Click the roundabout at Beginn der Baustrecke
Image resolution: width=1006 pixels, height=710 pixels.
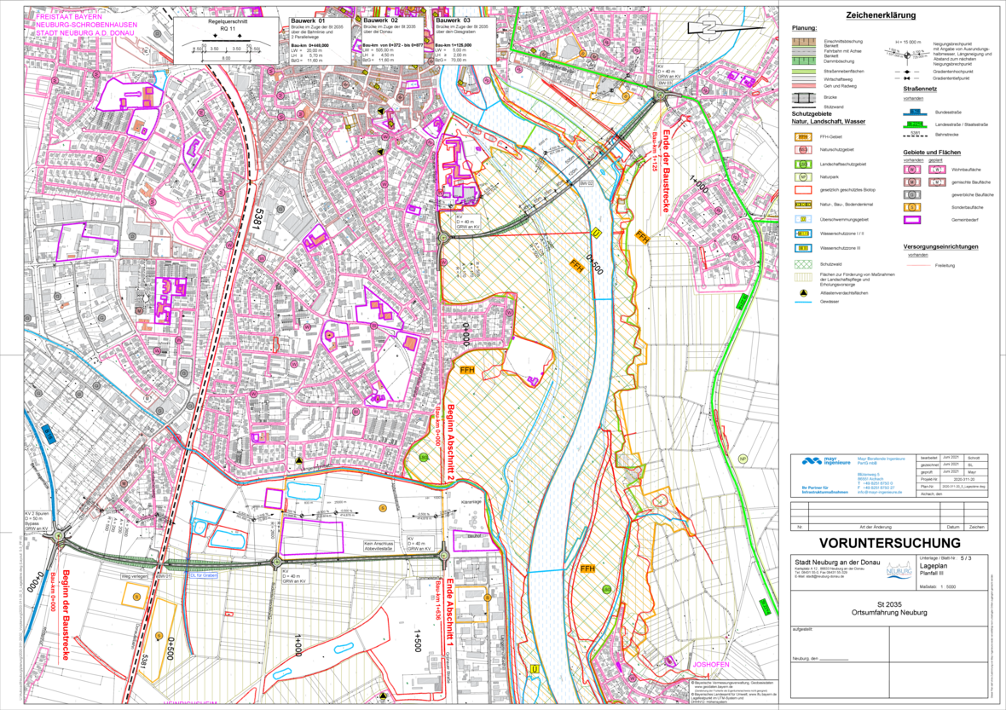click(x=58, y=538)
